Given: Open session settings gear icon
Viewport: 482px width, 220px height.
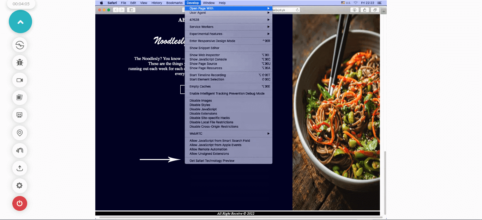Looking at the screenshot, I should [20, 186].
